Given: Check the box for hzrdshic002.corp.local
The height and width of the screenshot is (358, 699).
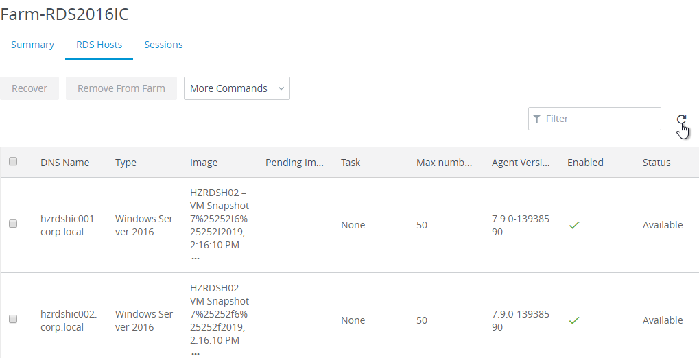Looking at the screenshot, I should (x=13, y=319).
